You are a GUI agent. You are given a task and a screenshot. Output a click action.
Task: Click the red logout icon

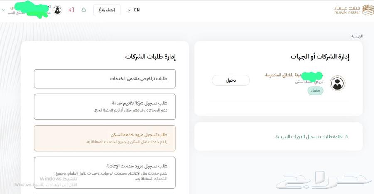pyautogui.click(x=71, y=10)
